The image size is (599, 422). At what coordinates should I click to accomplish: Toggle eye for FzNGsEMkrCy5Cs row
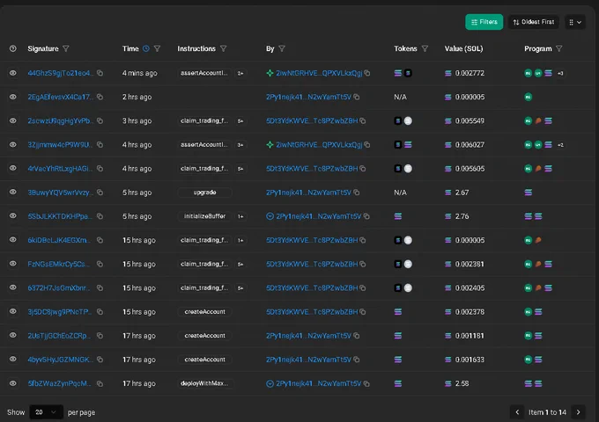pyautogui.click(x=13, y=264)
